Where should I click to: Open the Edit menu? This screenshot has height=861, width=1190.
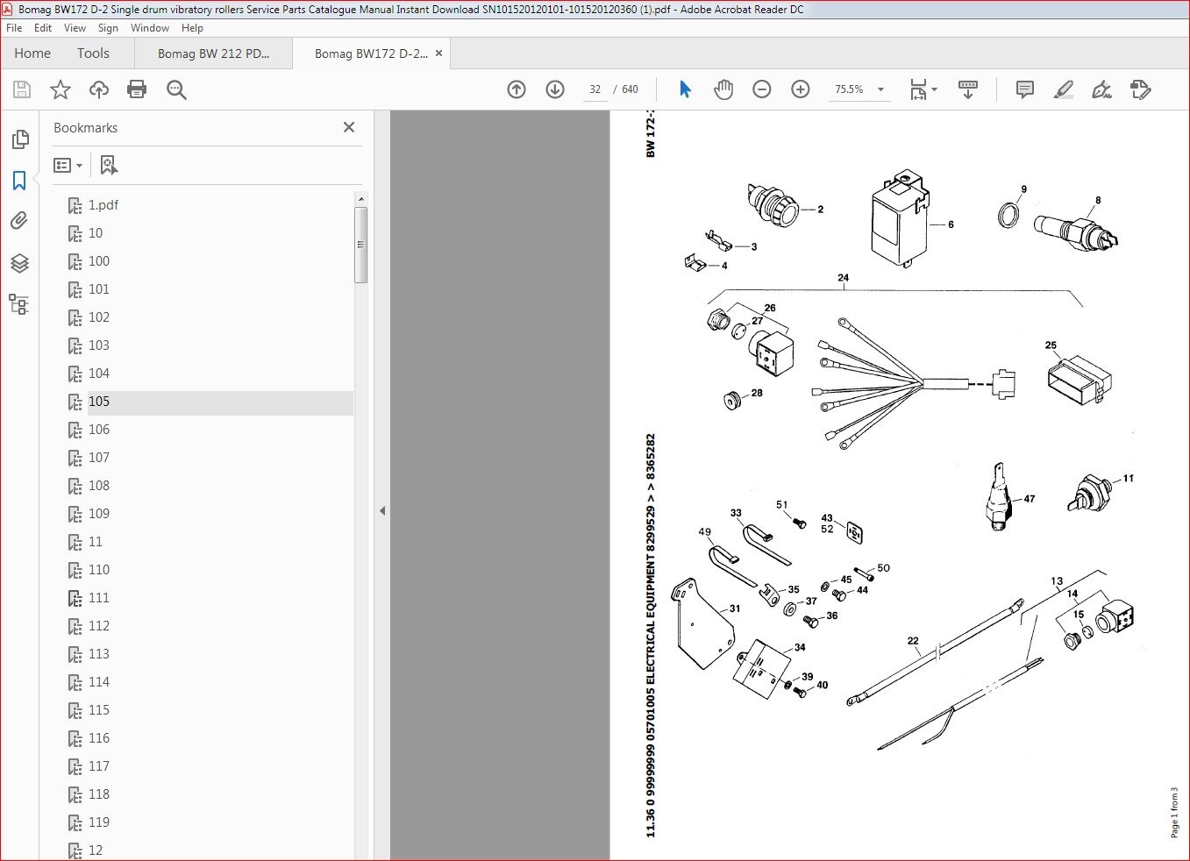pyautogui.click(x=43, y=28)
